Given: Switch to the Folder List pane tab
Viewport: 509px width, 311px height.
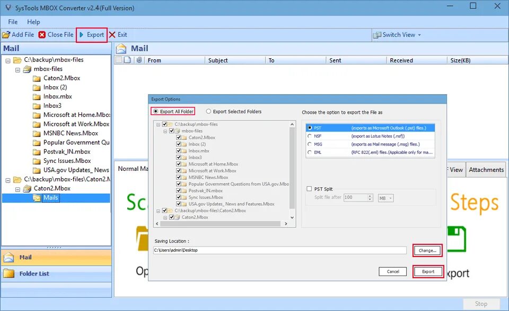Looking at the screenshot, I should point(56,273).
